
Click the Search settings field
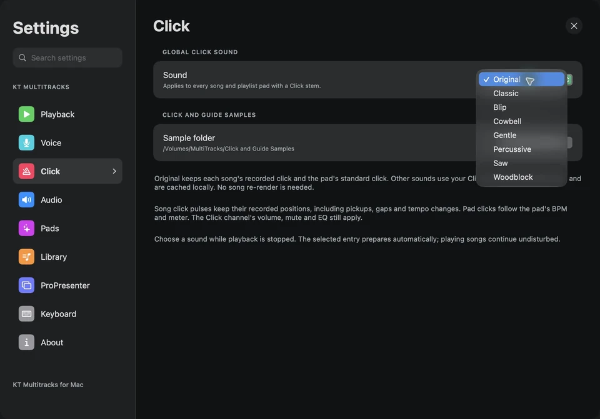pyautogui.click(x=67, y=57)
